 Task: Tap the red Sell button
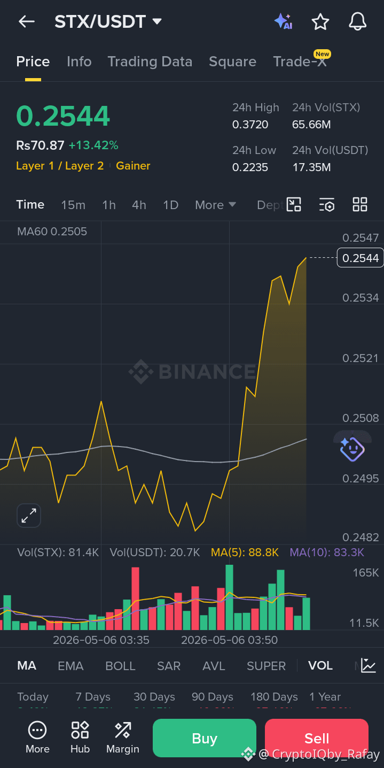317,738
